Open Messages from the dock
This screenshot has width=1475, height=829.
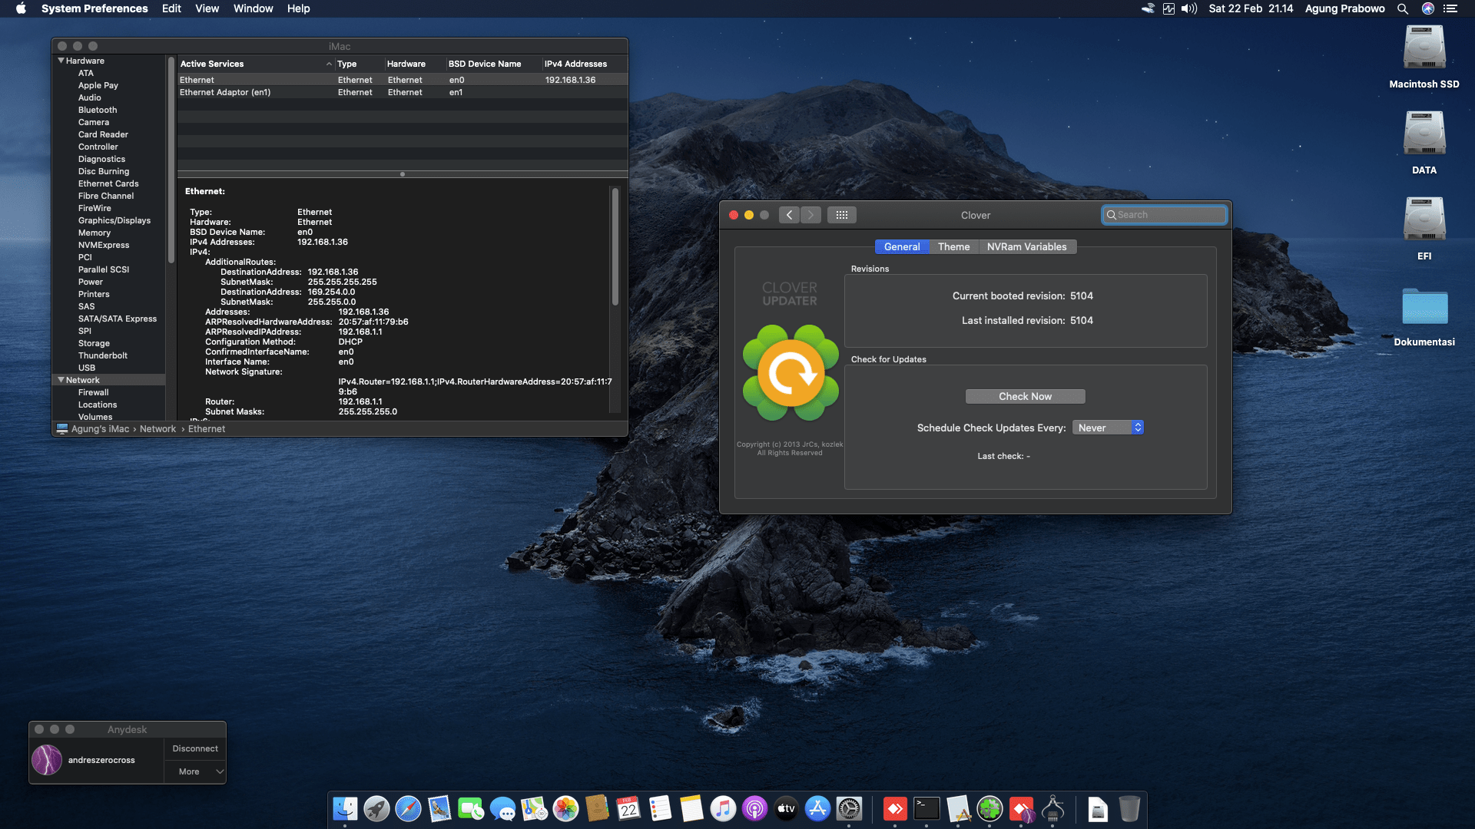click(x=502, y=808)
